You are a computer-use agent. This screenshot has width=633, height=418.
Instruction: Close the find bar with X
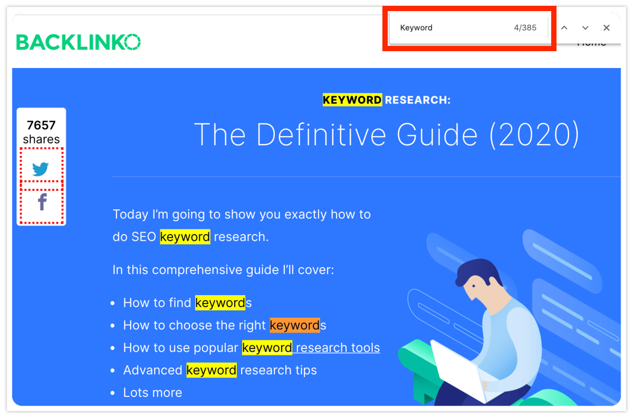(x=606, y=28)
